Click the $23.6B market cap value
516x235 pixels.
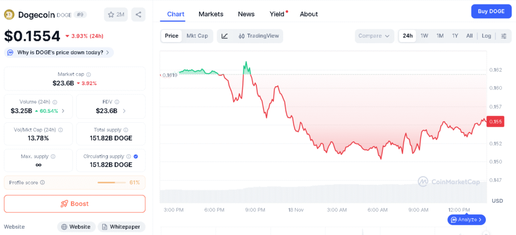coord(63,83)
